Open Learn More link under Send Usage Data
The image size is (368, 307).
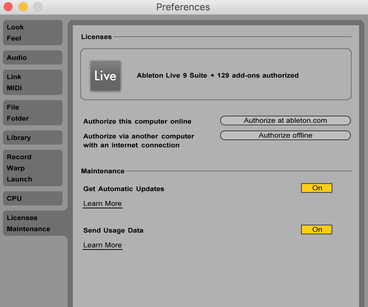[x=103, y=245]
